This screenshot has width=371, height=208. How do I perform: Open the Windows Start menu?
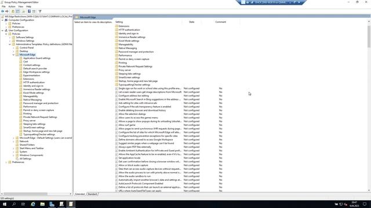tap(5, 204)
